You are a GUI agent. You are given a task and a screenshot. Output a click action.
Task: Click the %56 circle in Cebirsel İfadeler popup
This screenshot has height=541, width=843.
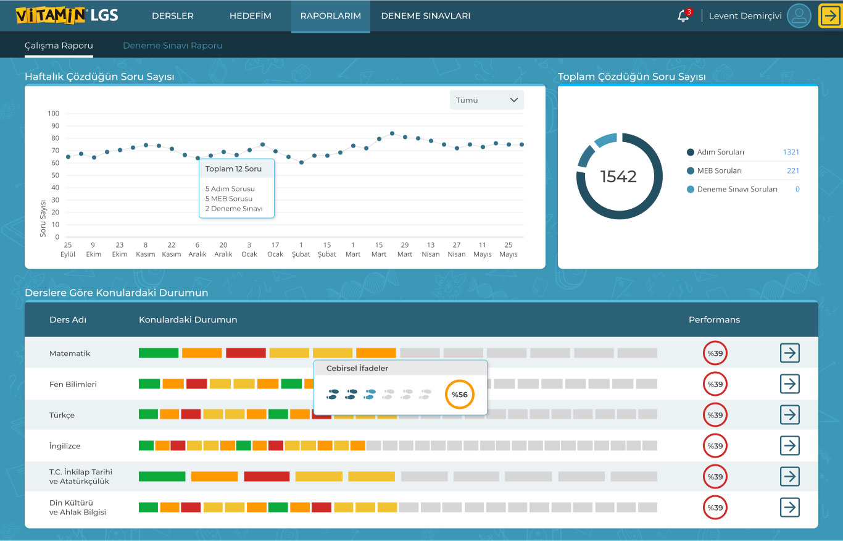tap(459, 395)
